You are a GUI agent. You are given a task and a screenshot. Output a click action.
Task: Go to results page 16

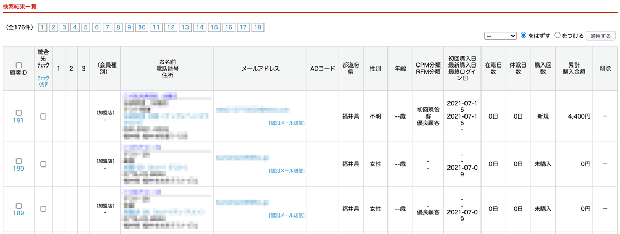tap(228, 27)
